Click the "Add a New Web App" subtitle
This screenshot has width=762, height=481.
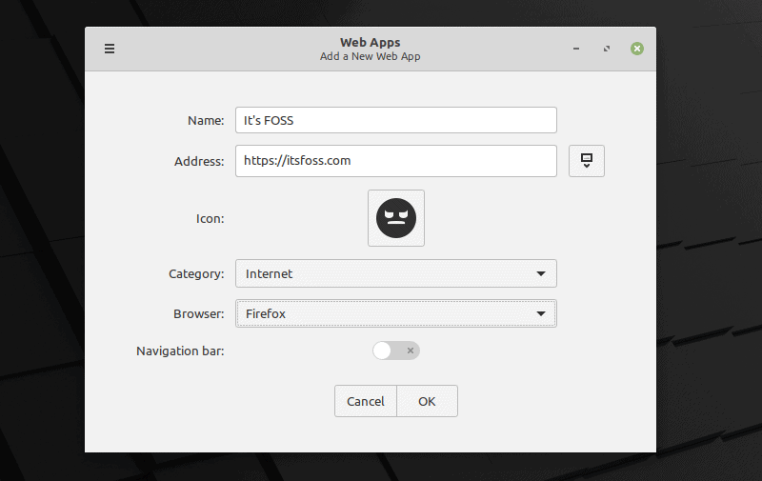point(371,56)
